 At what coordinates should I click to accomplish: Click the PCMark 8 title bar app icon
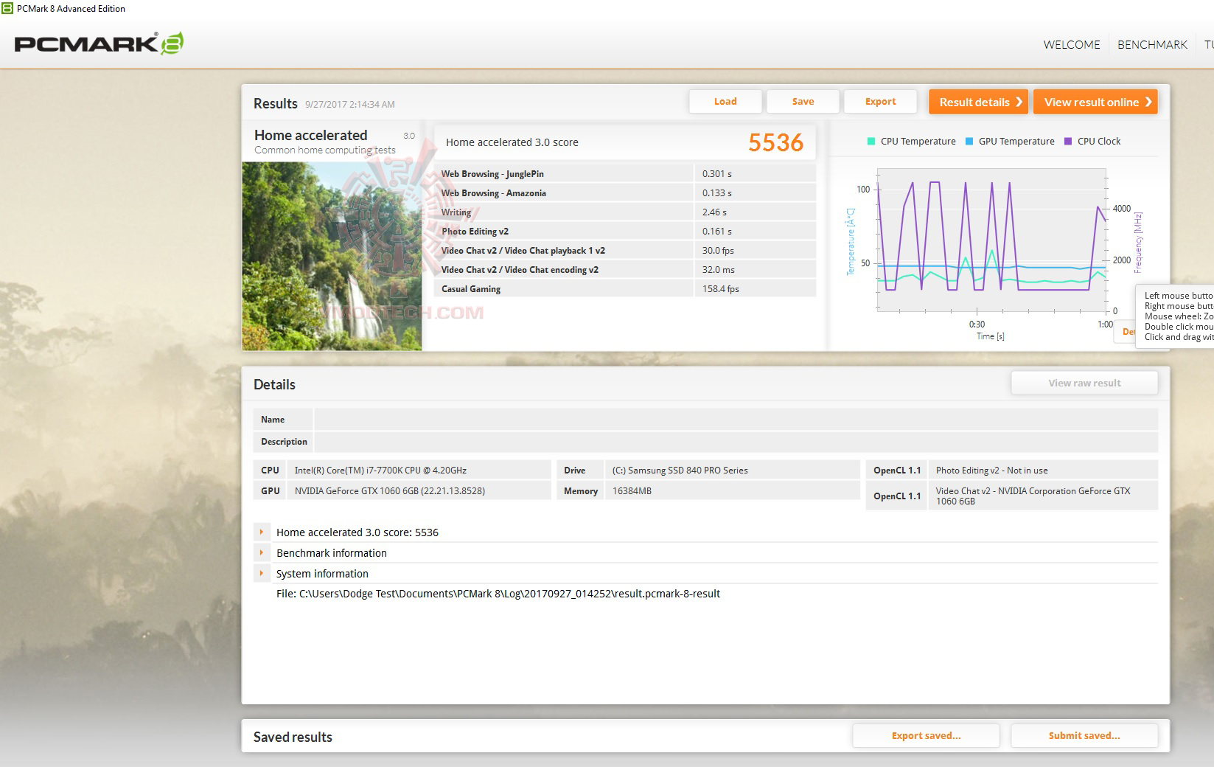tap(7, 8)
